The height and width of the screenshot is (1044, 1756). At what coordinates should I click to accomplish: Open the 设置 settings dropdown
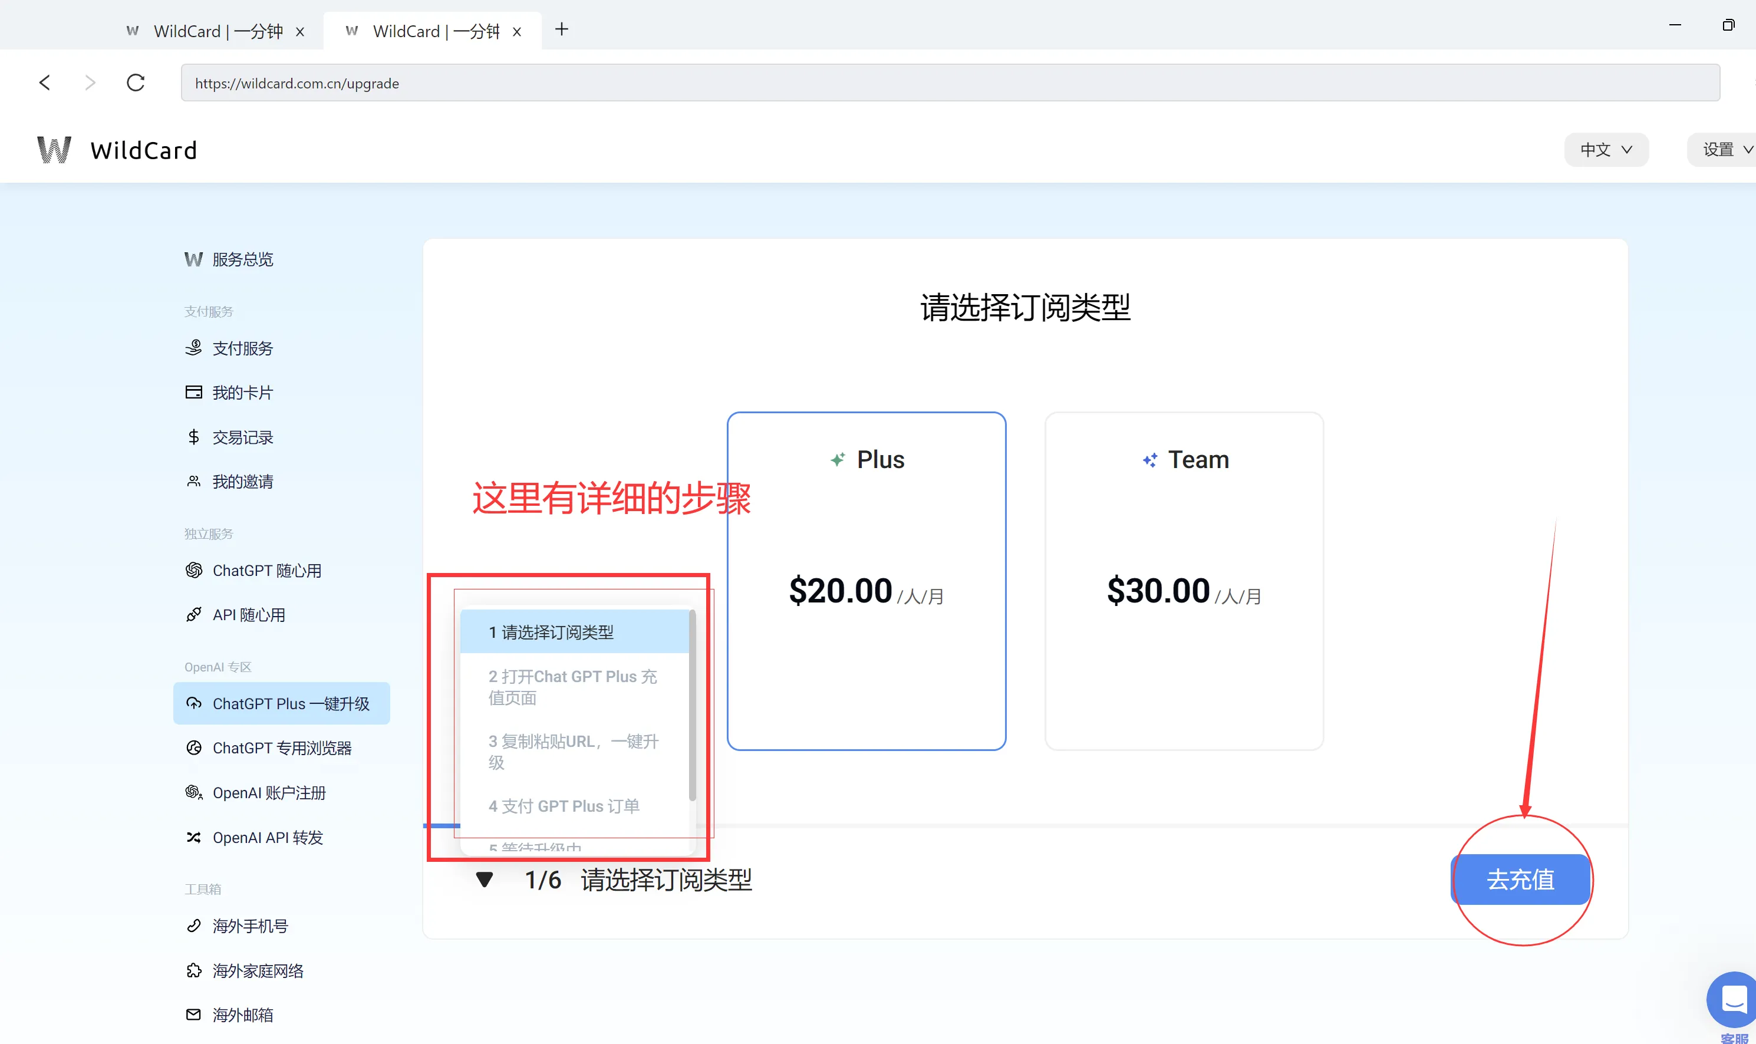point(1723,150)
